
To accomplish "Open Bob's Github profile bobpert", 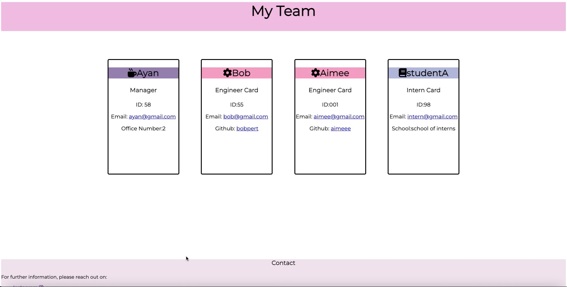I will click(x=247, y=129).
